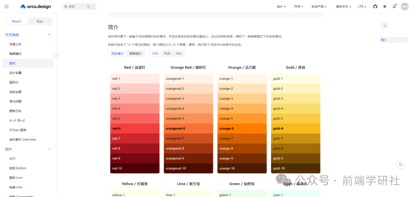413x197 pixels.
Task: Copy the orange-8 swatch
Action: click(242, 149)
